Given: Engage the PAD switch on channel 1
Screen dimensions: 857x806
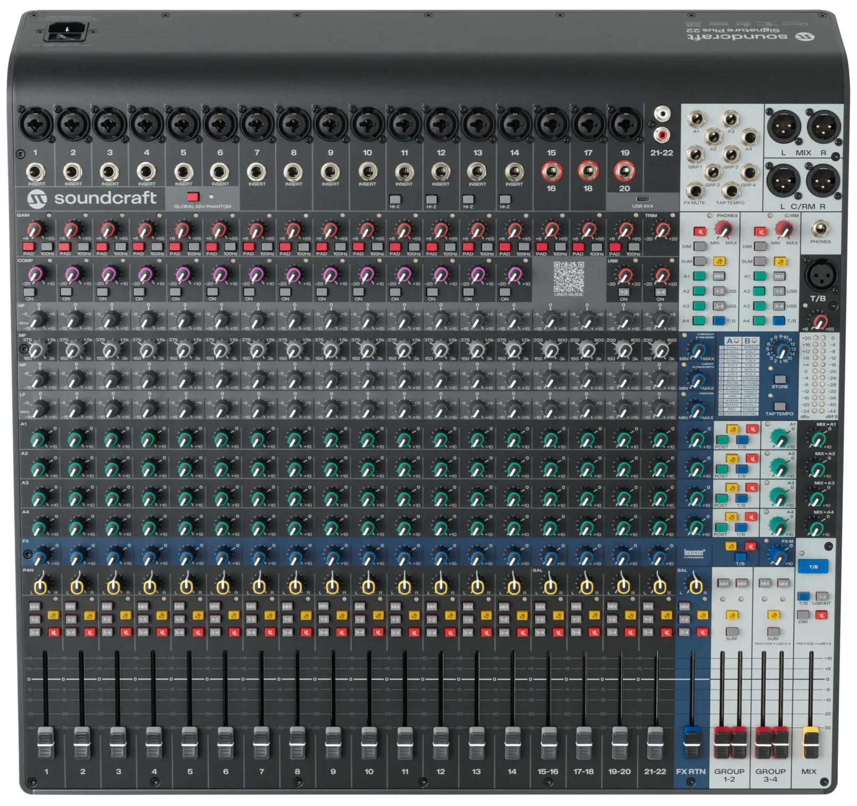Looking at the screenshot, I should point(28,247).
